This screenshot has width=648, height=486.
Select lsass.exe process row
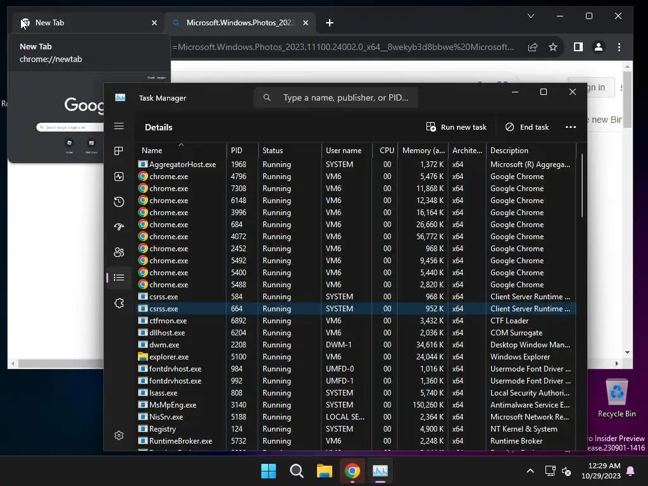click(x=356, y=393)
